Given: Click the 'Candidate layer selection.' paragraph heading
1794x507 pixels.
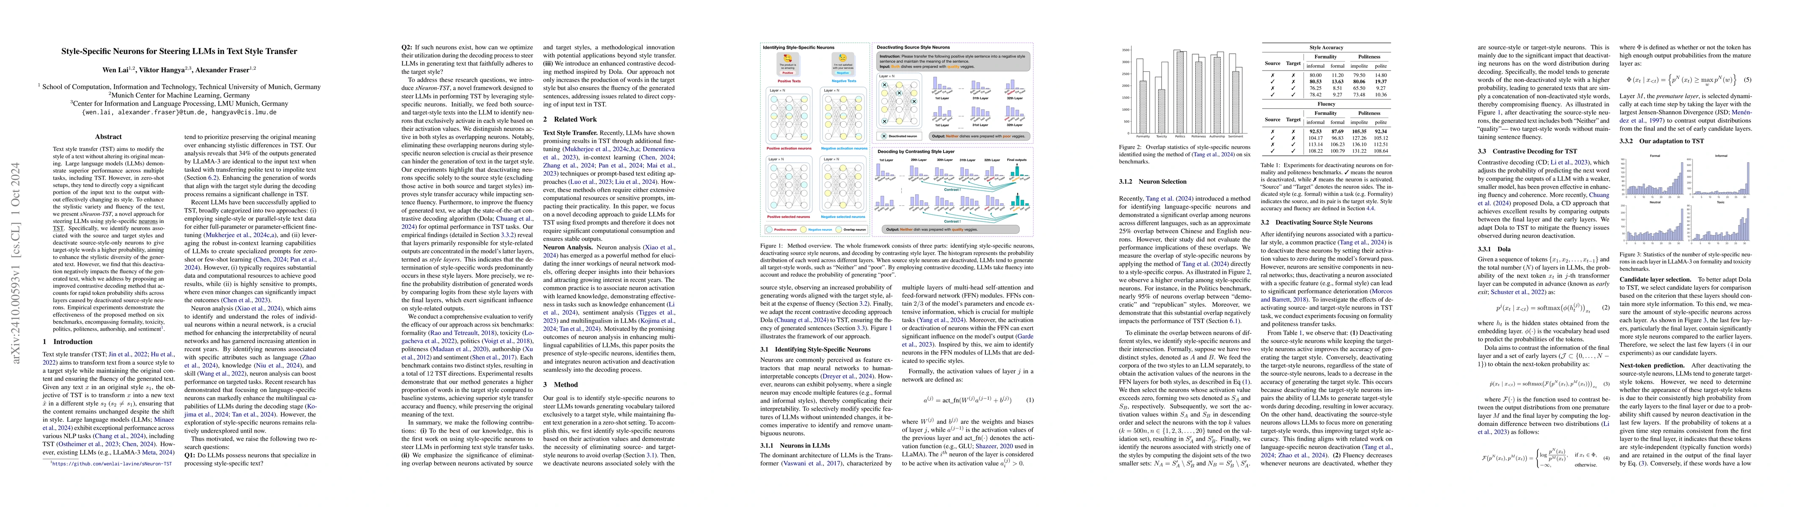Looking at the screenshot, I should (x=1656, y=279).
